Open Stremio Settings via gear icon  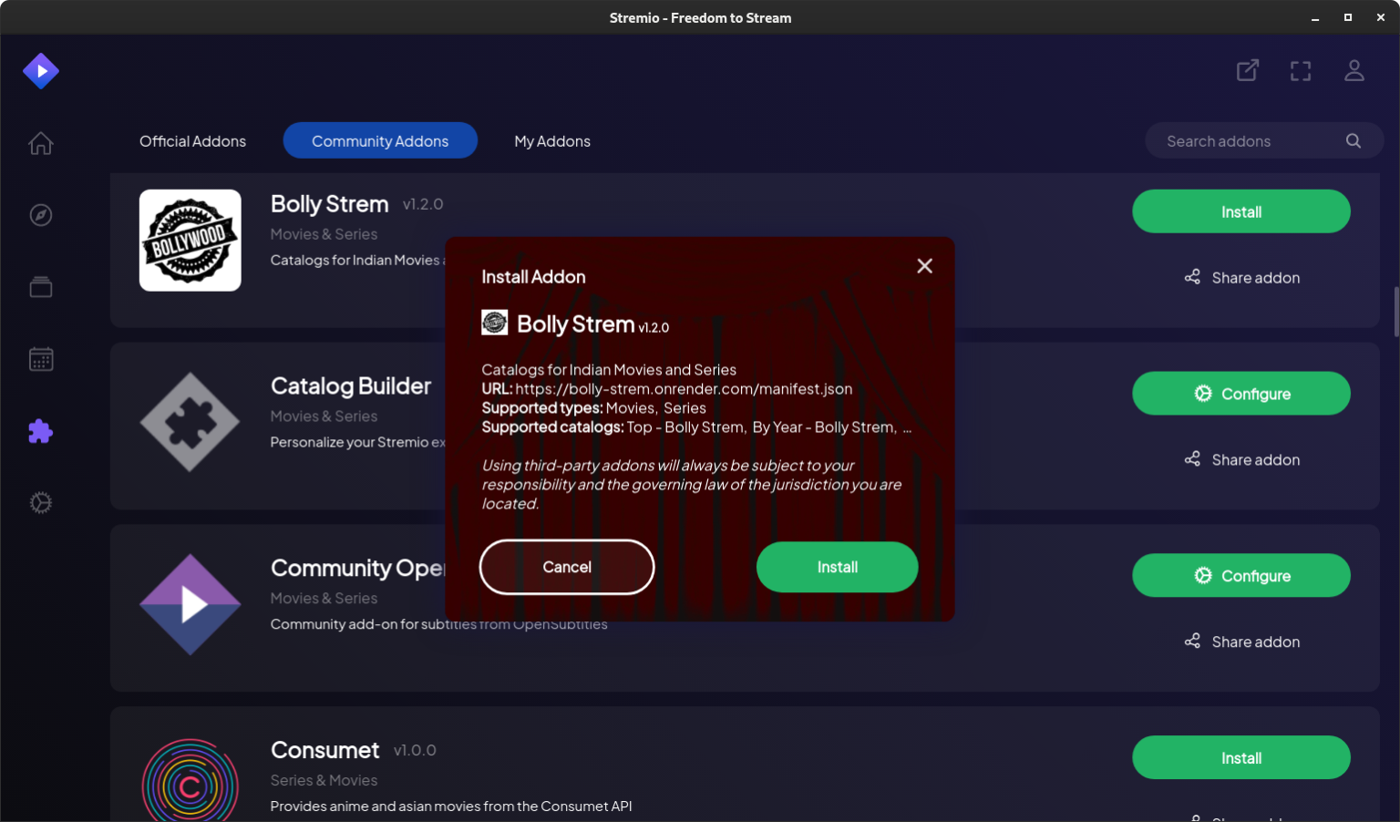click(x=41, y=502)
